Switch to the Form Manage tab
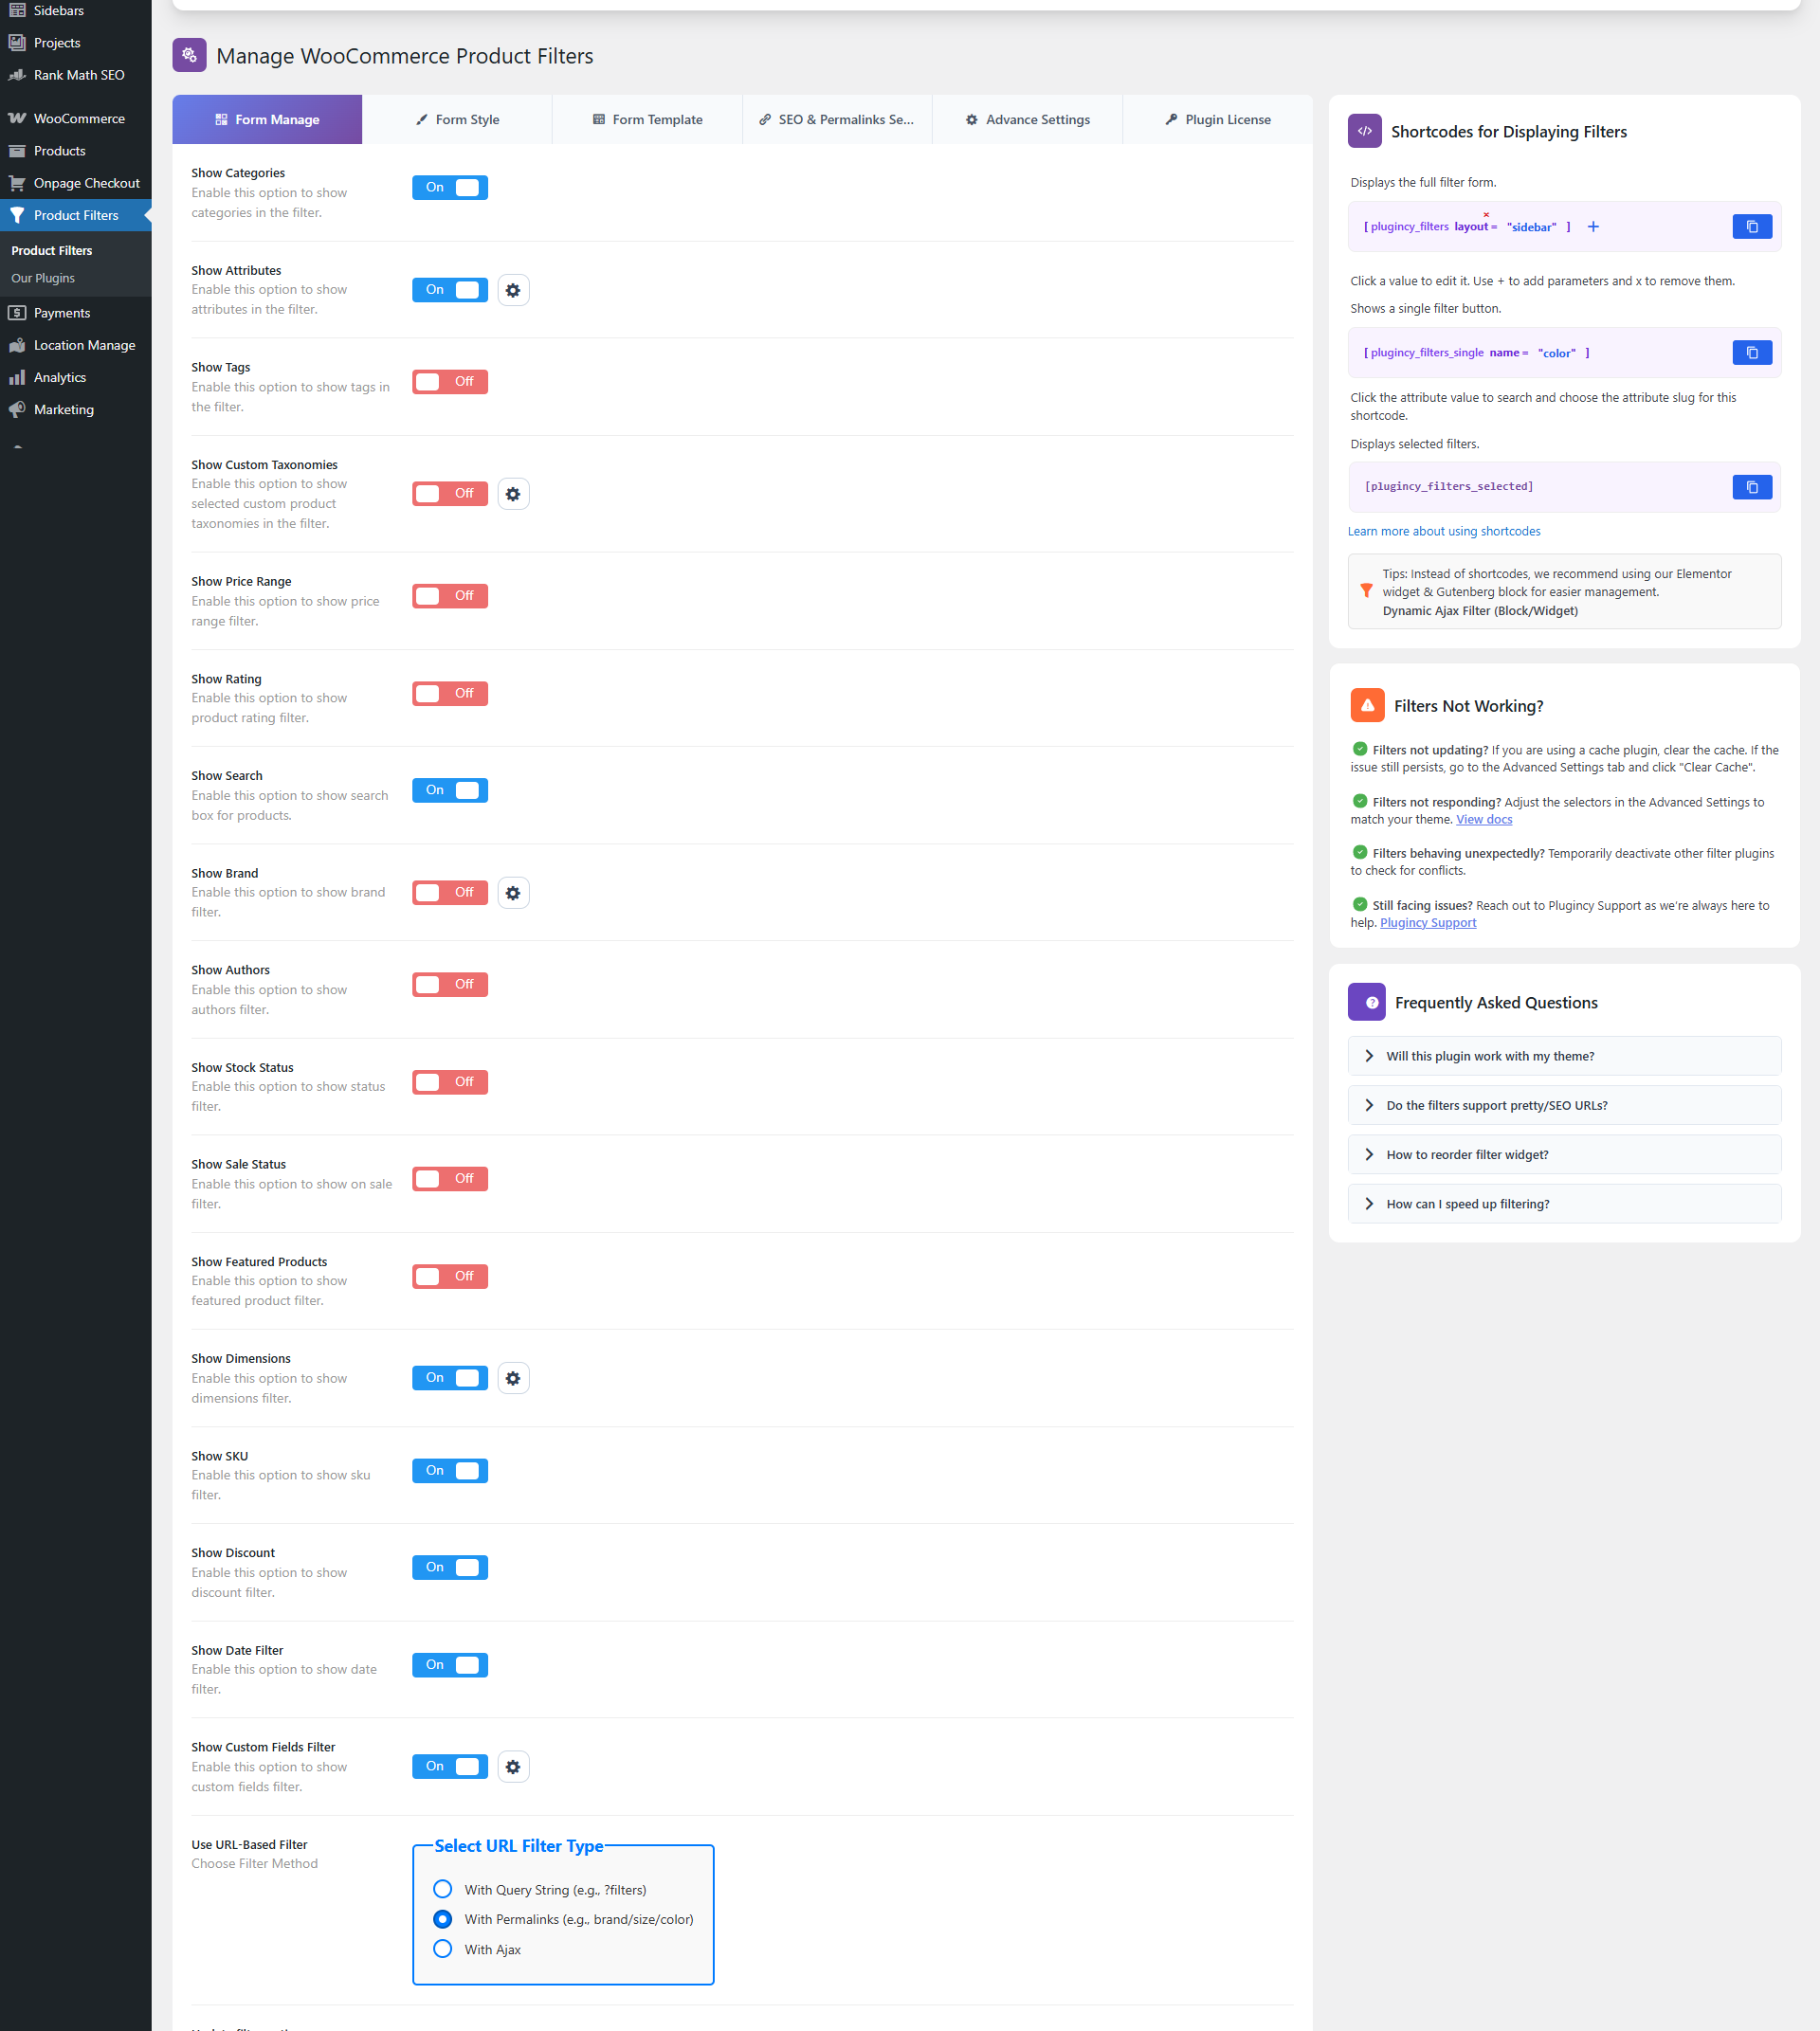The width and height of the screenshot is (1820, 2031). (267, 119)
